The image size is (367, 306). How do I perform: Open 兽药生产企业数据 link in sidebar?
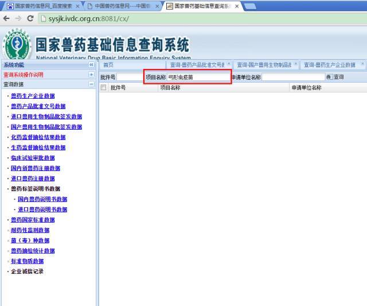point(33,96)
